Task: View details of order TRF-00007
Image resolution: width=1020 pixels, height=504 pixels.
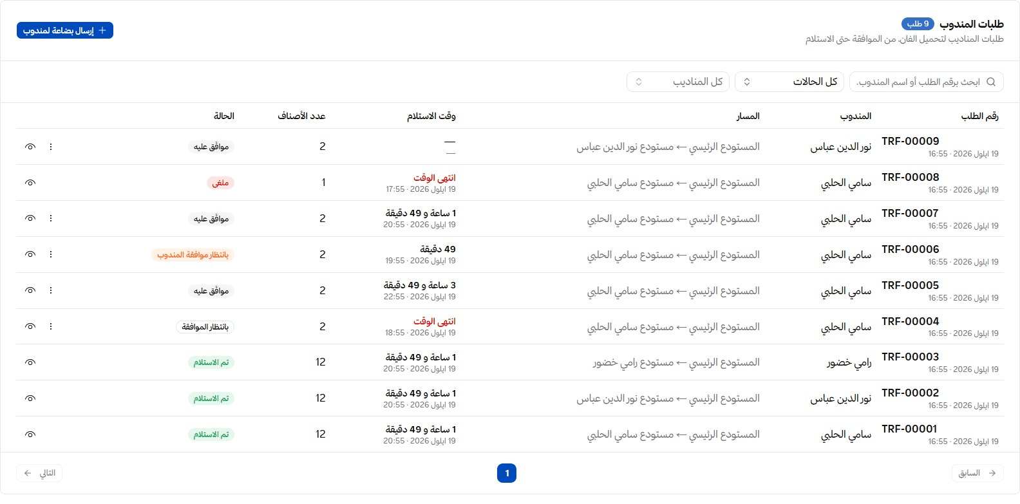Action: (30, 218)
